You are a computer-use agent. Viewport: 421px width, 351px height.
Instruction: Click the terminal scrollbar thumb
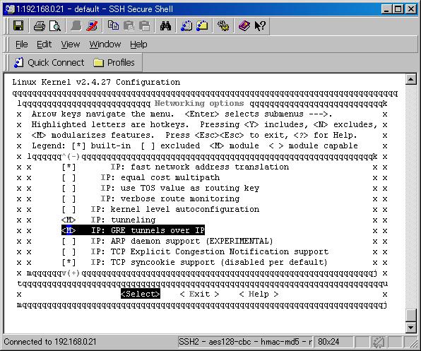(x=411, y=315)
